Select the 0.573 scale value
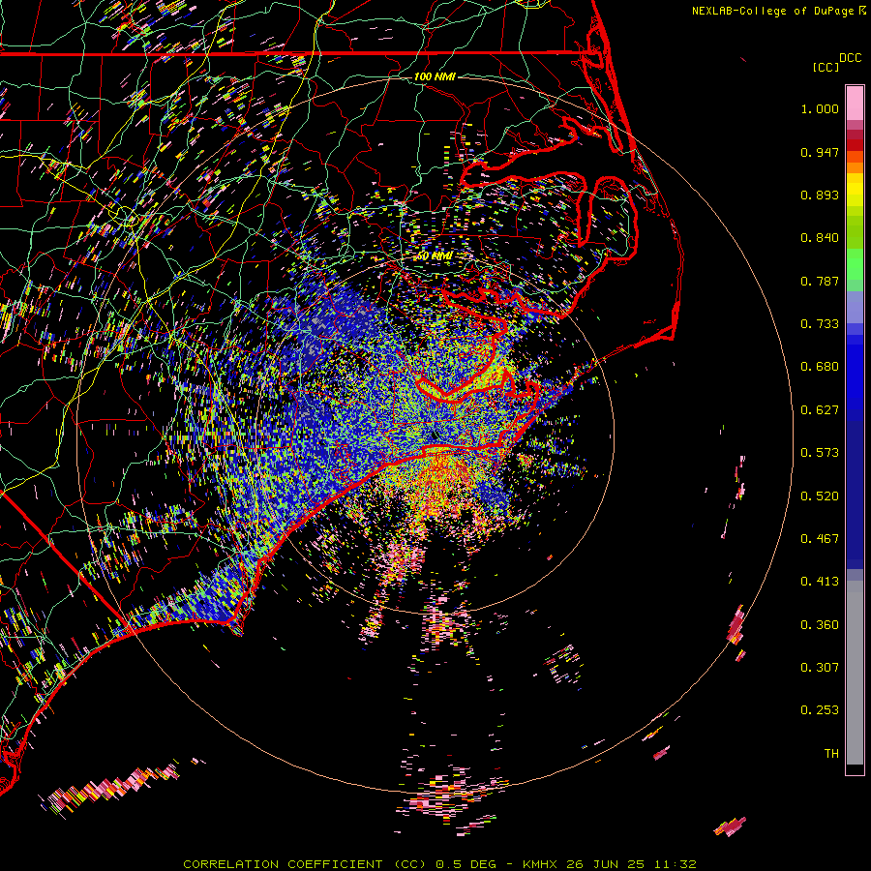Screen dimensions: 871x871 click(x=820, y=453)
